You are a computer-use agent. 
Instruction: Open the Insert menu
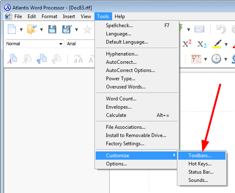(69, 16)
